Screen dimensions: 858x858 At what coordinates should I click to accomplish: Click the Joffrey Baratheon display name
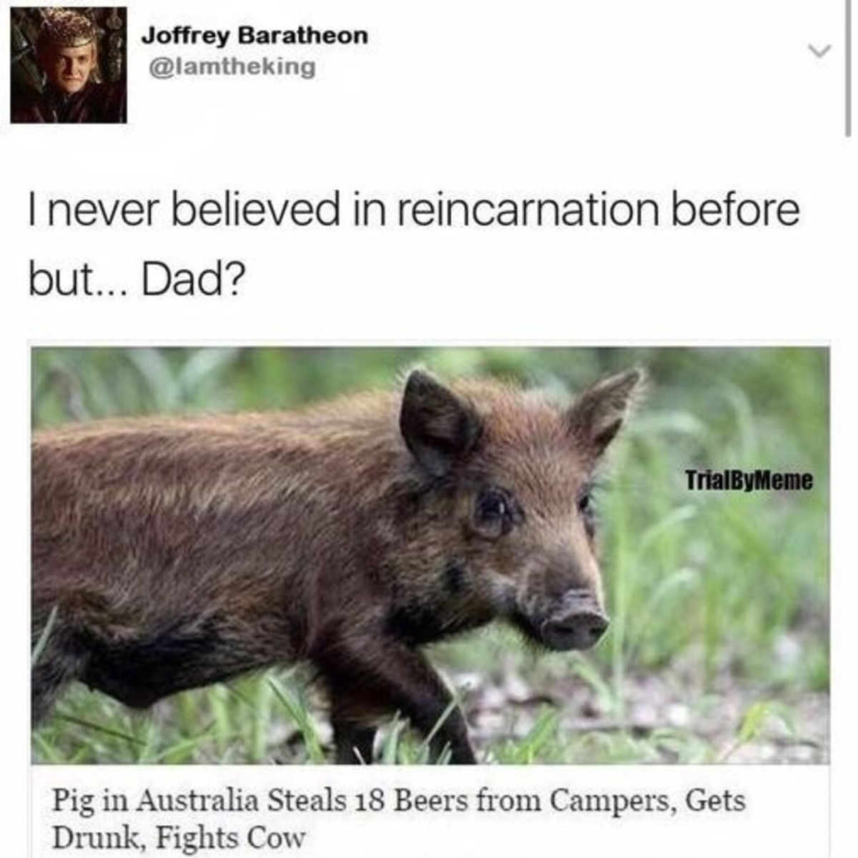255,36
